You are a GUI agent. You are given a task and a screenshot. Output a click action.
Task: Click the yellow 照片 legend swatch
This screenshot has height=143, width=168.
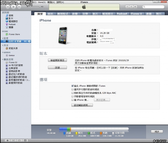tap(76, 133)
